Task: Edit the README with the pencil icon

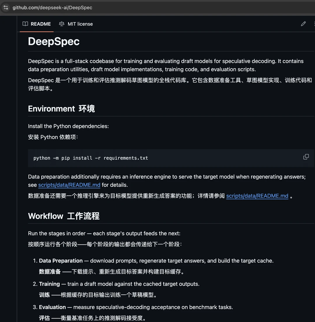Action: pos(303,24)
